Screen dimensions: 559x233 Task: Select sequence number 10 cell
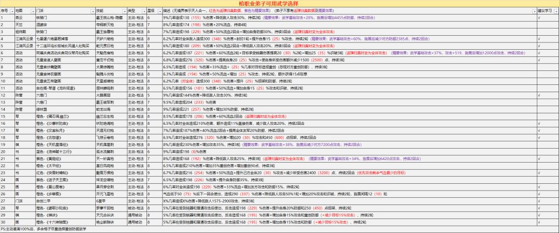[x=7, y=81]
